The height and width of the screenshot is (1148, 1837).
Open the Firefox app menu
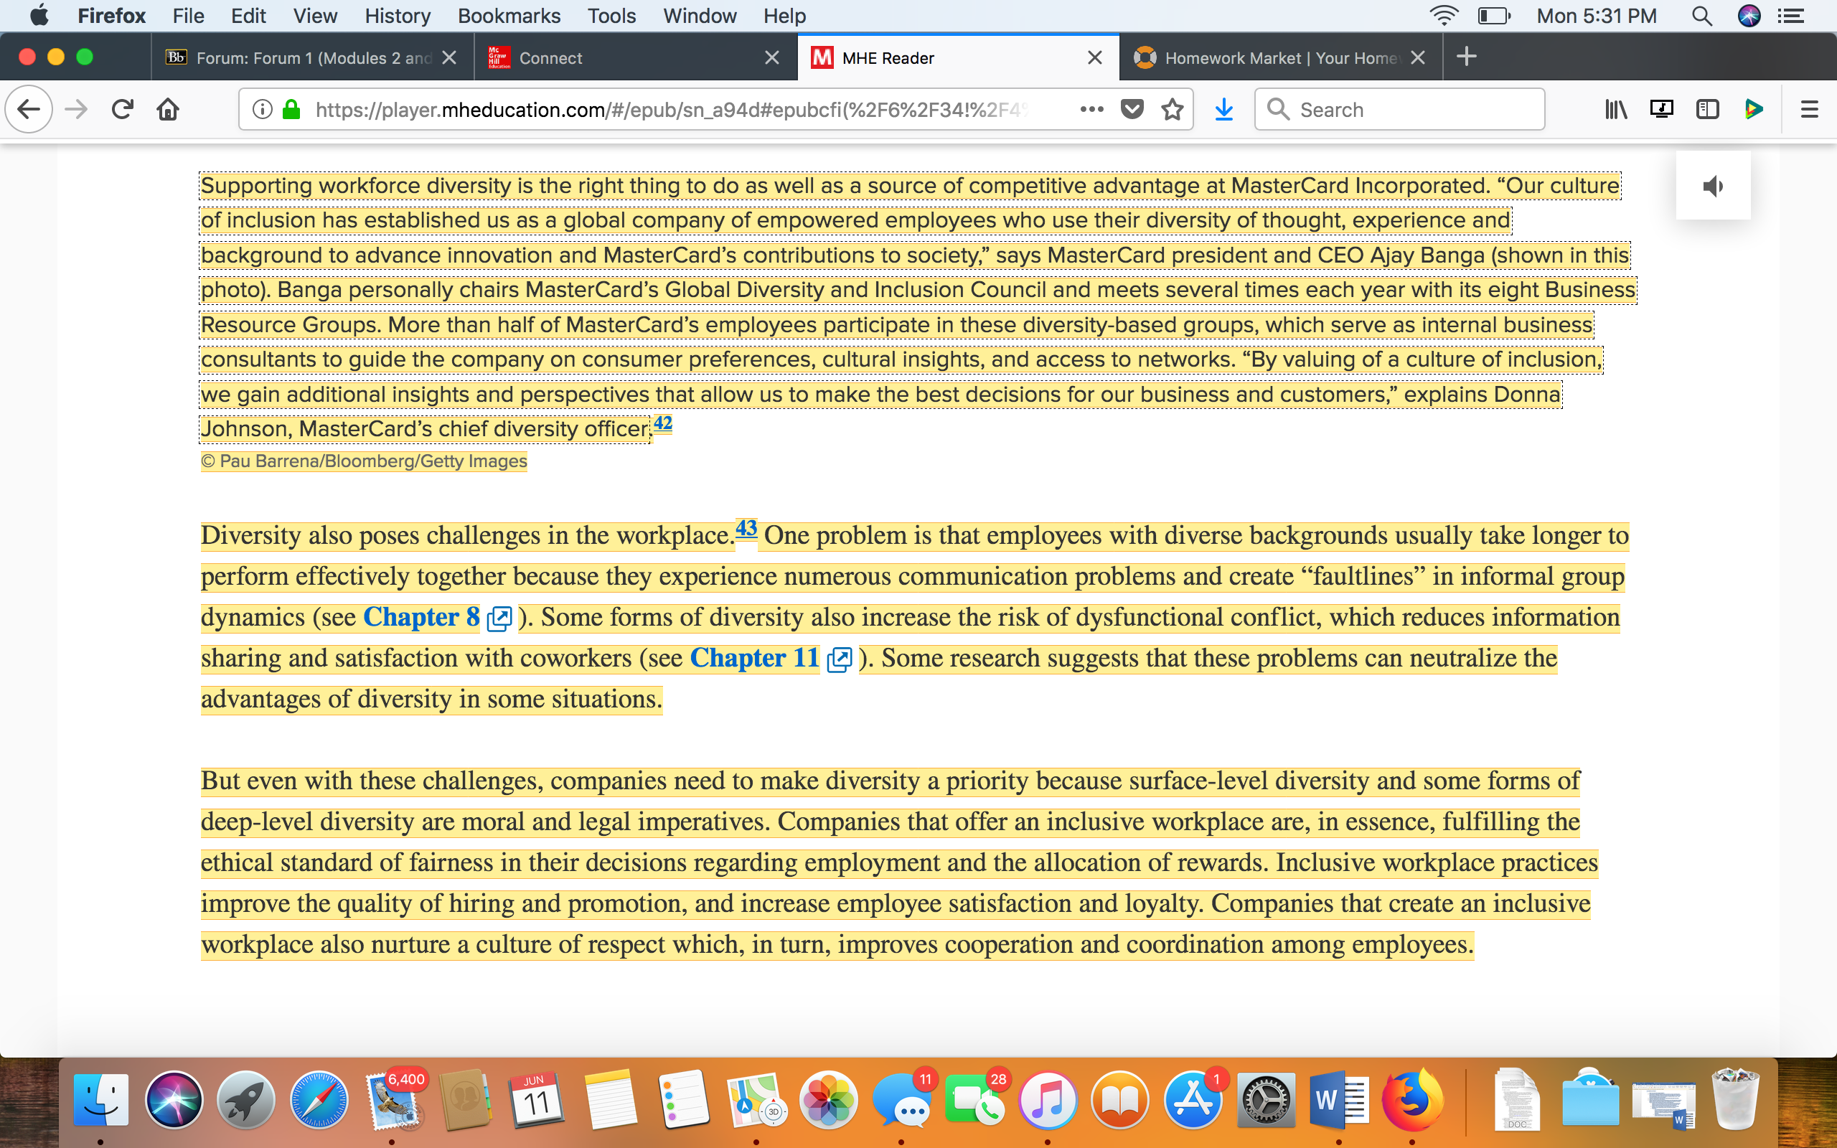112,16
